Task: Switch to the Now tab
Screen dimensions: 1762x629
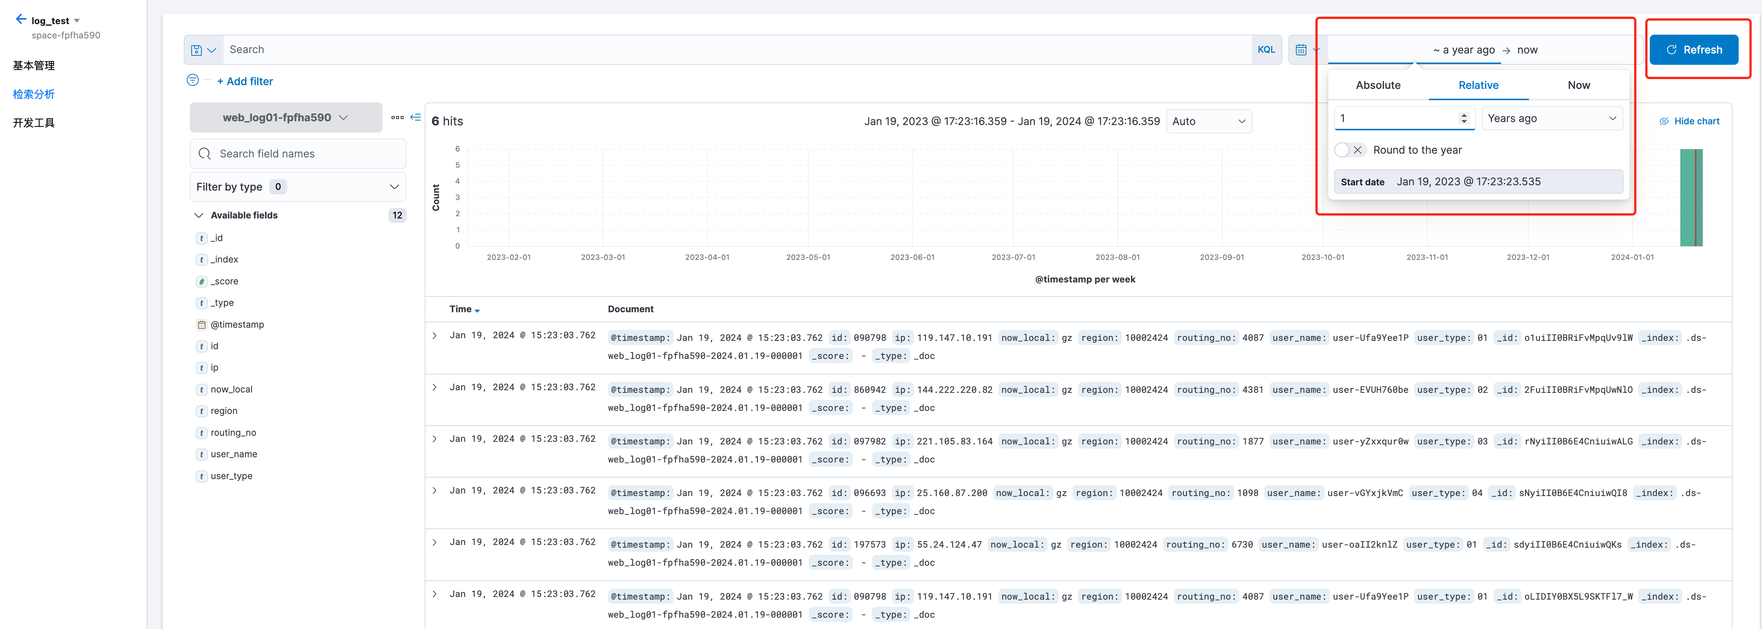Action: 1578,85
